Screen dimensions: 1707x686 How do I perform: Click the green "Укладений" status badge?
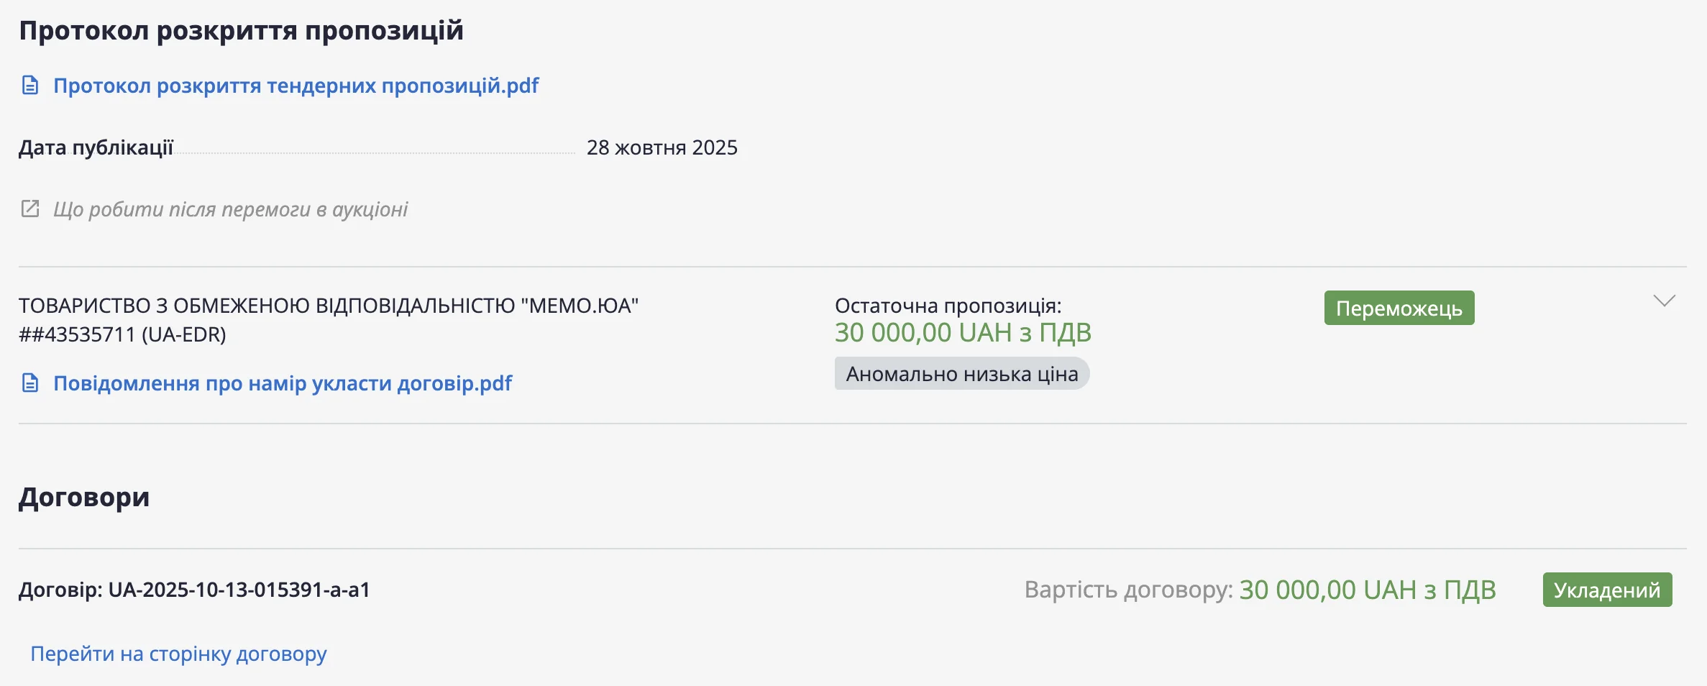point(1607,590)
